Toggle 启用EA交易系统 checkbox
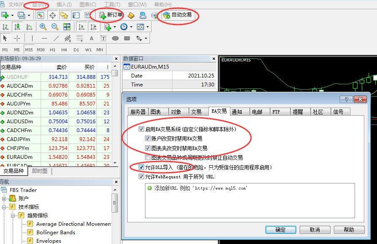The height and width of the screenshot is (244, 377). pyautogui.click(x=141, y=129)
